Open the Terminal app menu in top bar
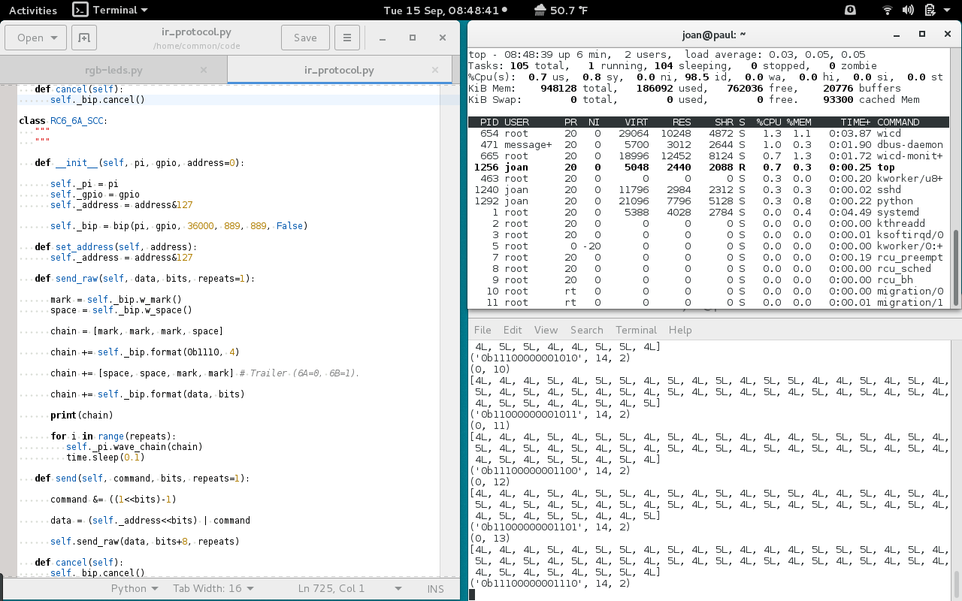This screenshot has width=962, height=601. [110, 11]
